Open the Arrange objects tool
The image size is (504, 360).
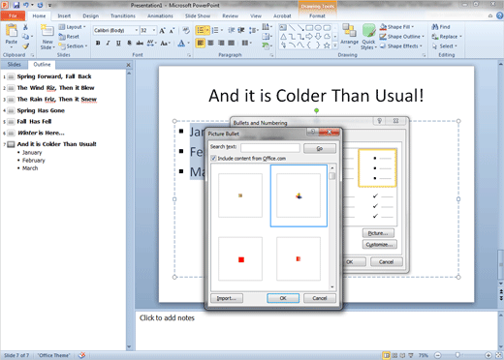349,35
